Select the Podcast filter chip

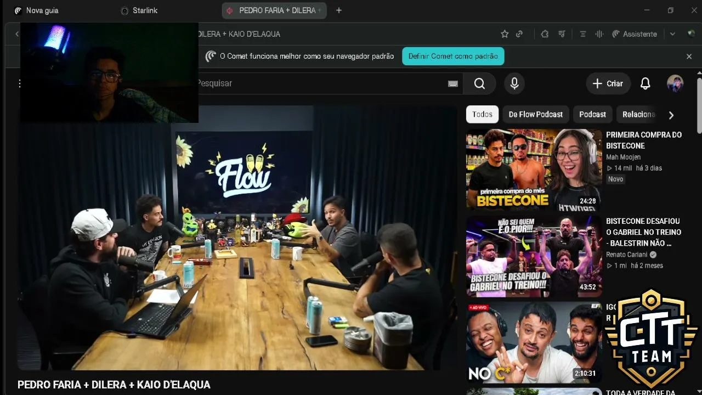click(x=593, y=114)
